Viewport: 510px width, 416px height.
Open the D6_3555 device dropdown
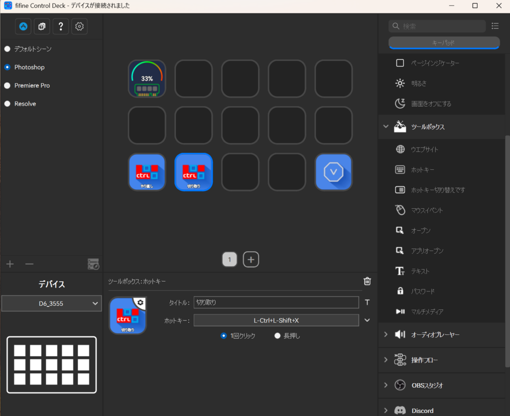tap(51, 303)
